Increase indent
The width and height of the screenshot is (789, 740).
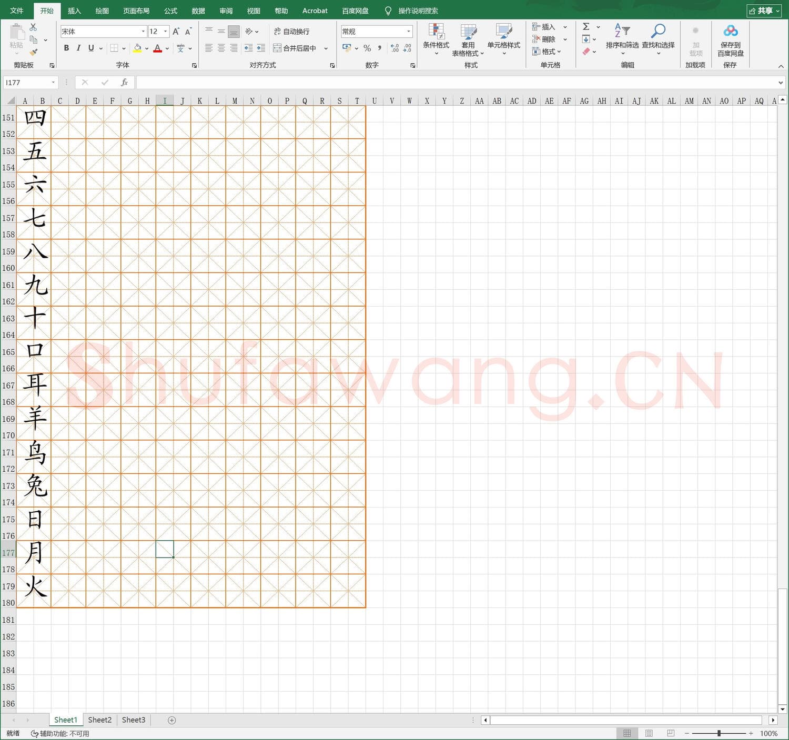[x=261, y=48]
